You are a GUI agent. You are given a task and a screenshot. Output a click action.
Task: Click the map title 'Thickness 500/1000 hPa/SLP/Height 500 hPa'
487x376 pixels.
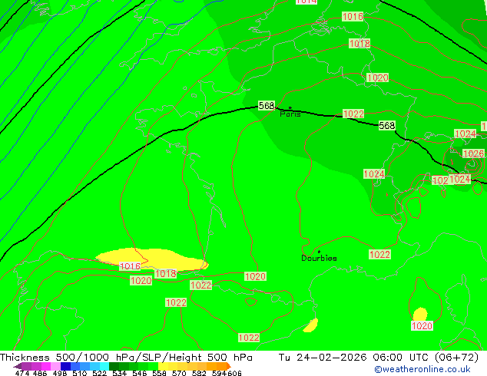126,358
